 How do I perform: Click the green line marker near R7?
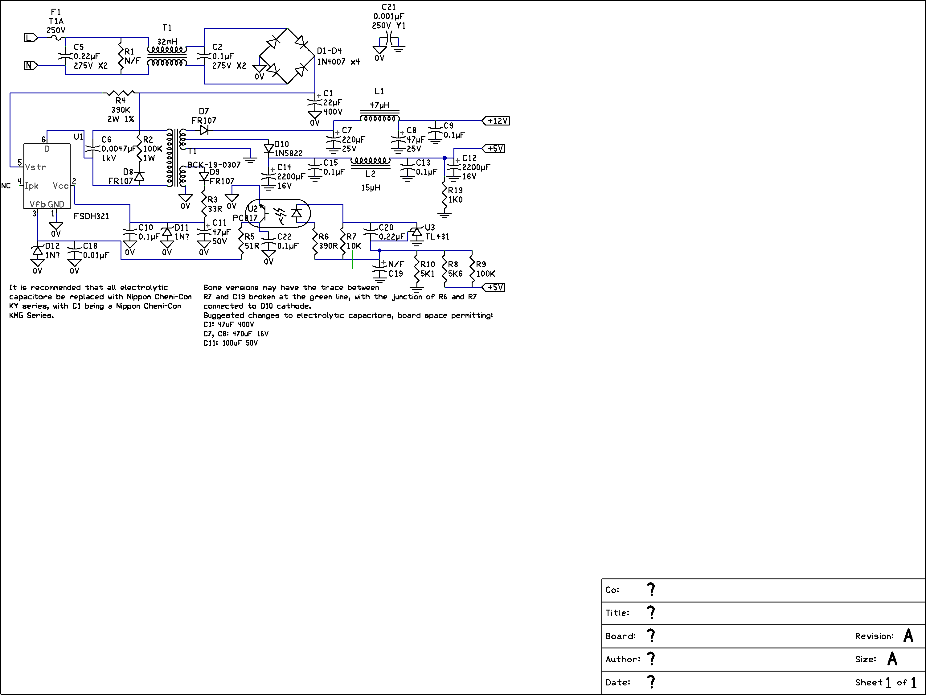352,260
